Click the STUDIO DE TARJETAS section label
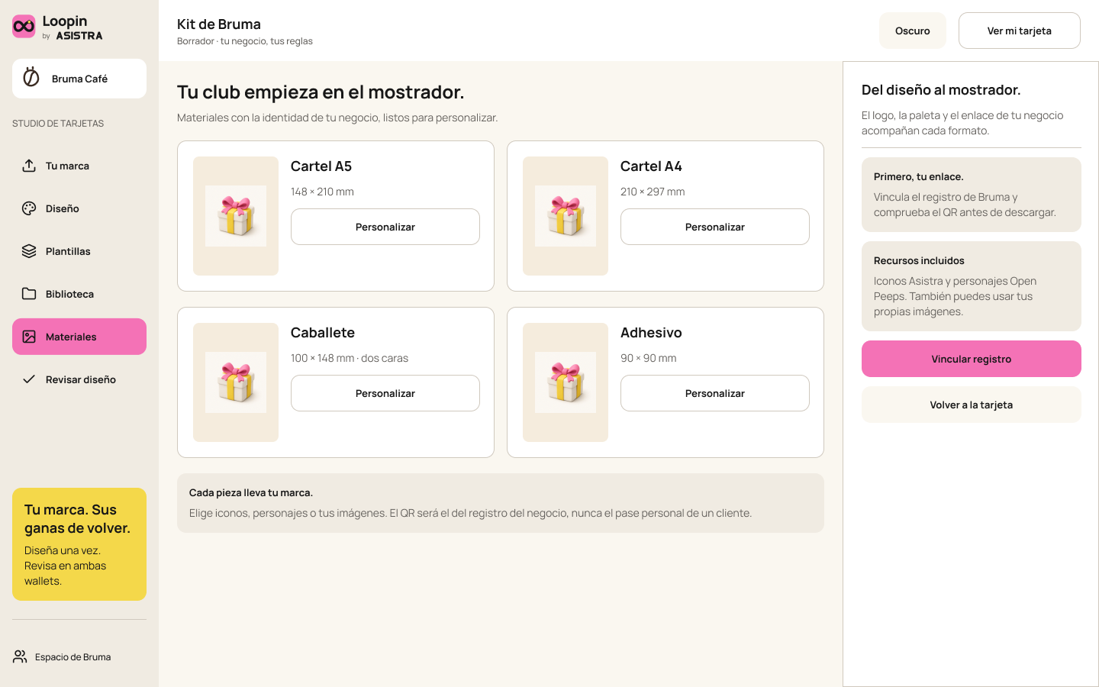The image size is (1099, 687). click(x=58, y=123)
